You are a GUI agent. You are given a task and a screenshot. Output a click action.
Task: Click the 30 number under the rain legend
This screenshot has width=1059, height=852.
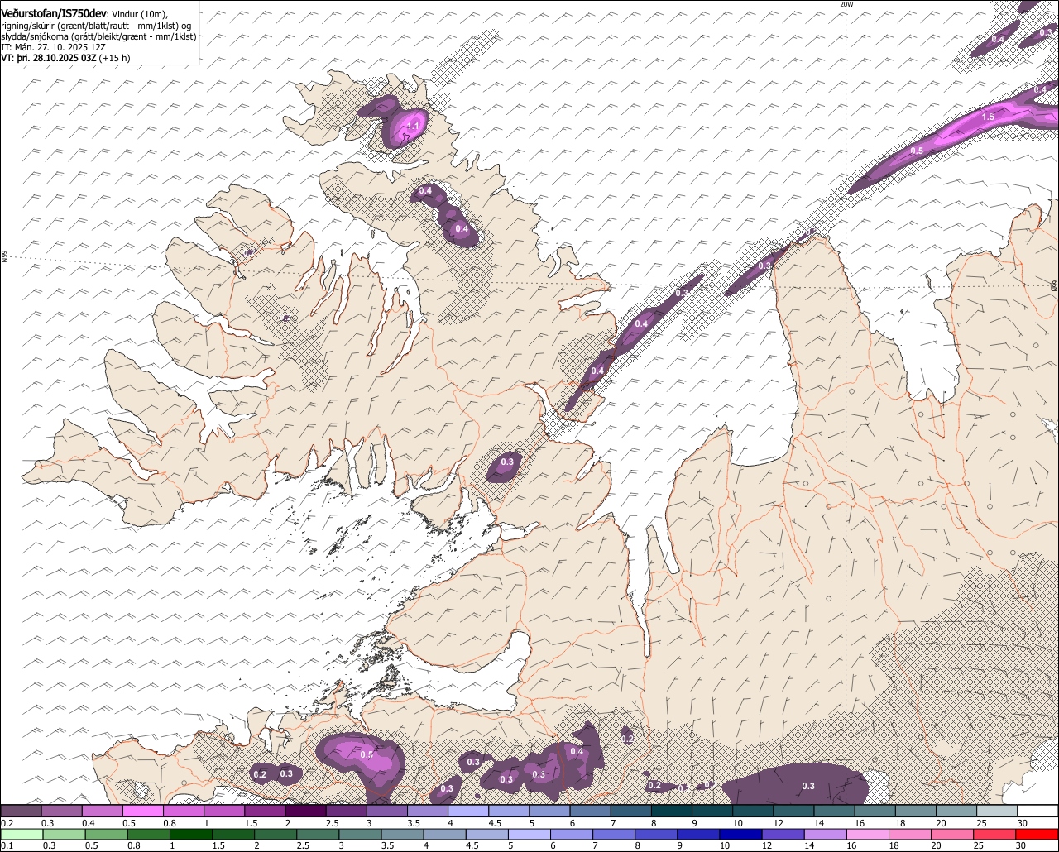1021,845
